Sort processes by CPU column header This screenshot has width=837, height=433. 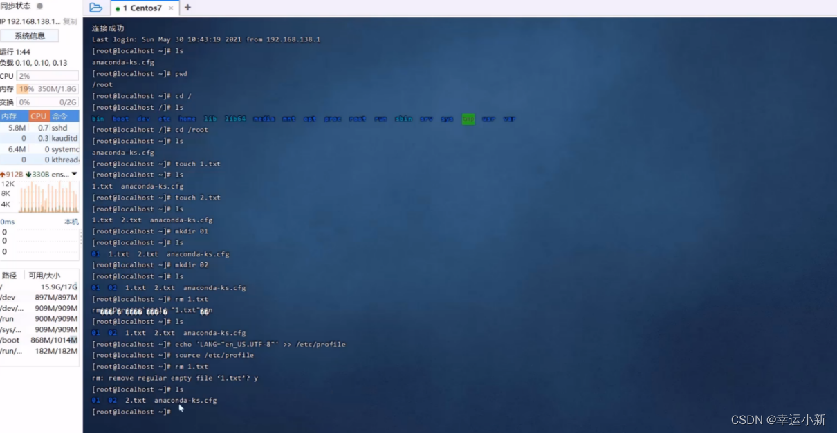click(x=39, y=116)
